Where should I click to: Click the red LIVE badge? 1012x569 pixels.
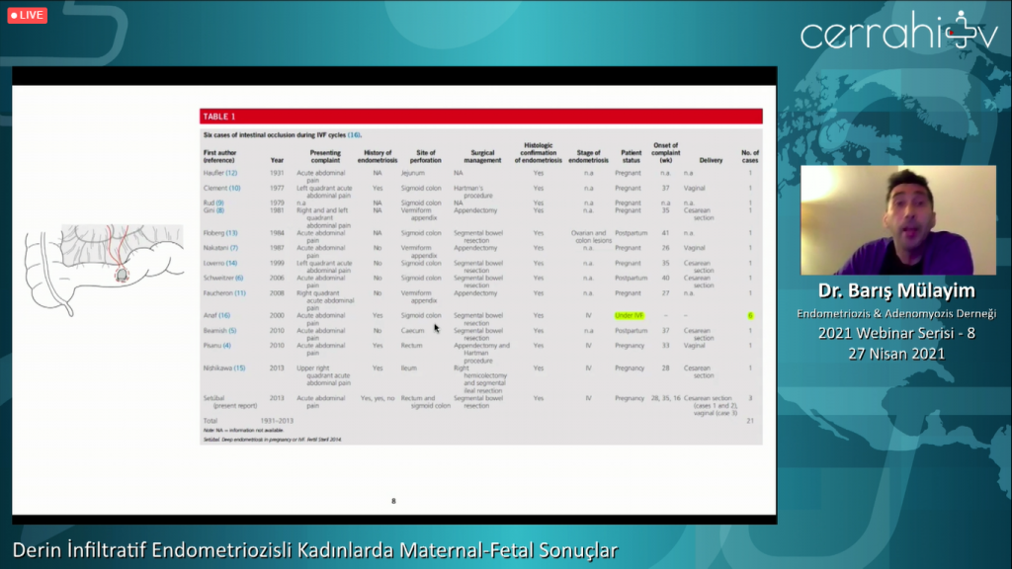27,15
